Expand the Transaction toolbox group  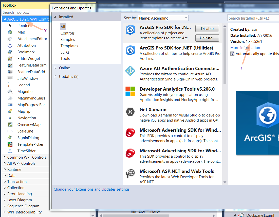[5, 181]
